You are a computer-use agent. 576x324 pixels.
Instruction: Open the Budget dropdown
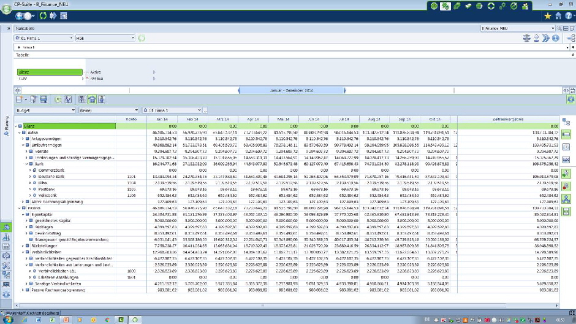click(x=45, y=110)
